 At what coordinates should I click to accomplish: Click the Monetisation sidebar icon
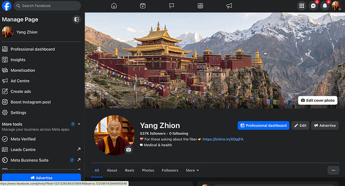(5, 70)
